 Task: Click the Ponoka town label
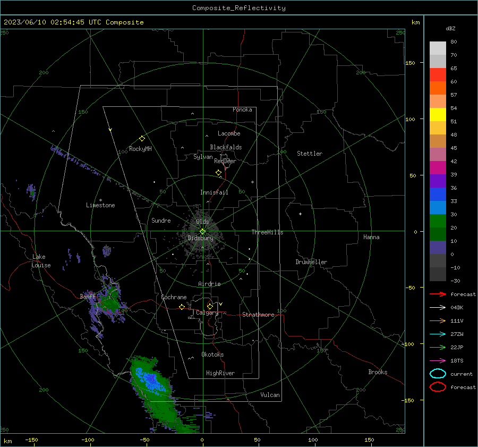coord(242,109)
